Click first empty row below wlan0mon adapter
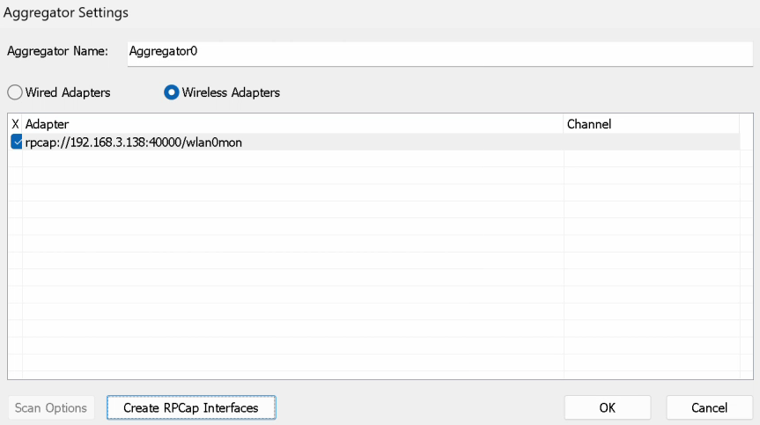 point(291,158)
